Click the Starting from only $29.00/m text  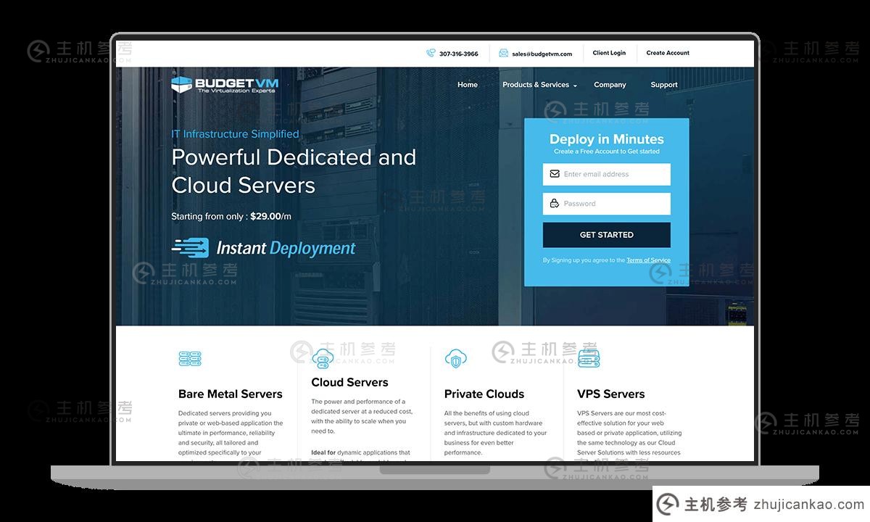click(231, 216)
